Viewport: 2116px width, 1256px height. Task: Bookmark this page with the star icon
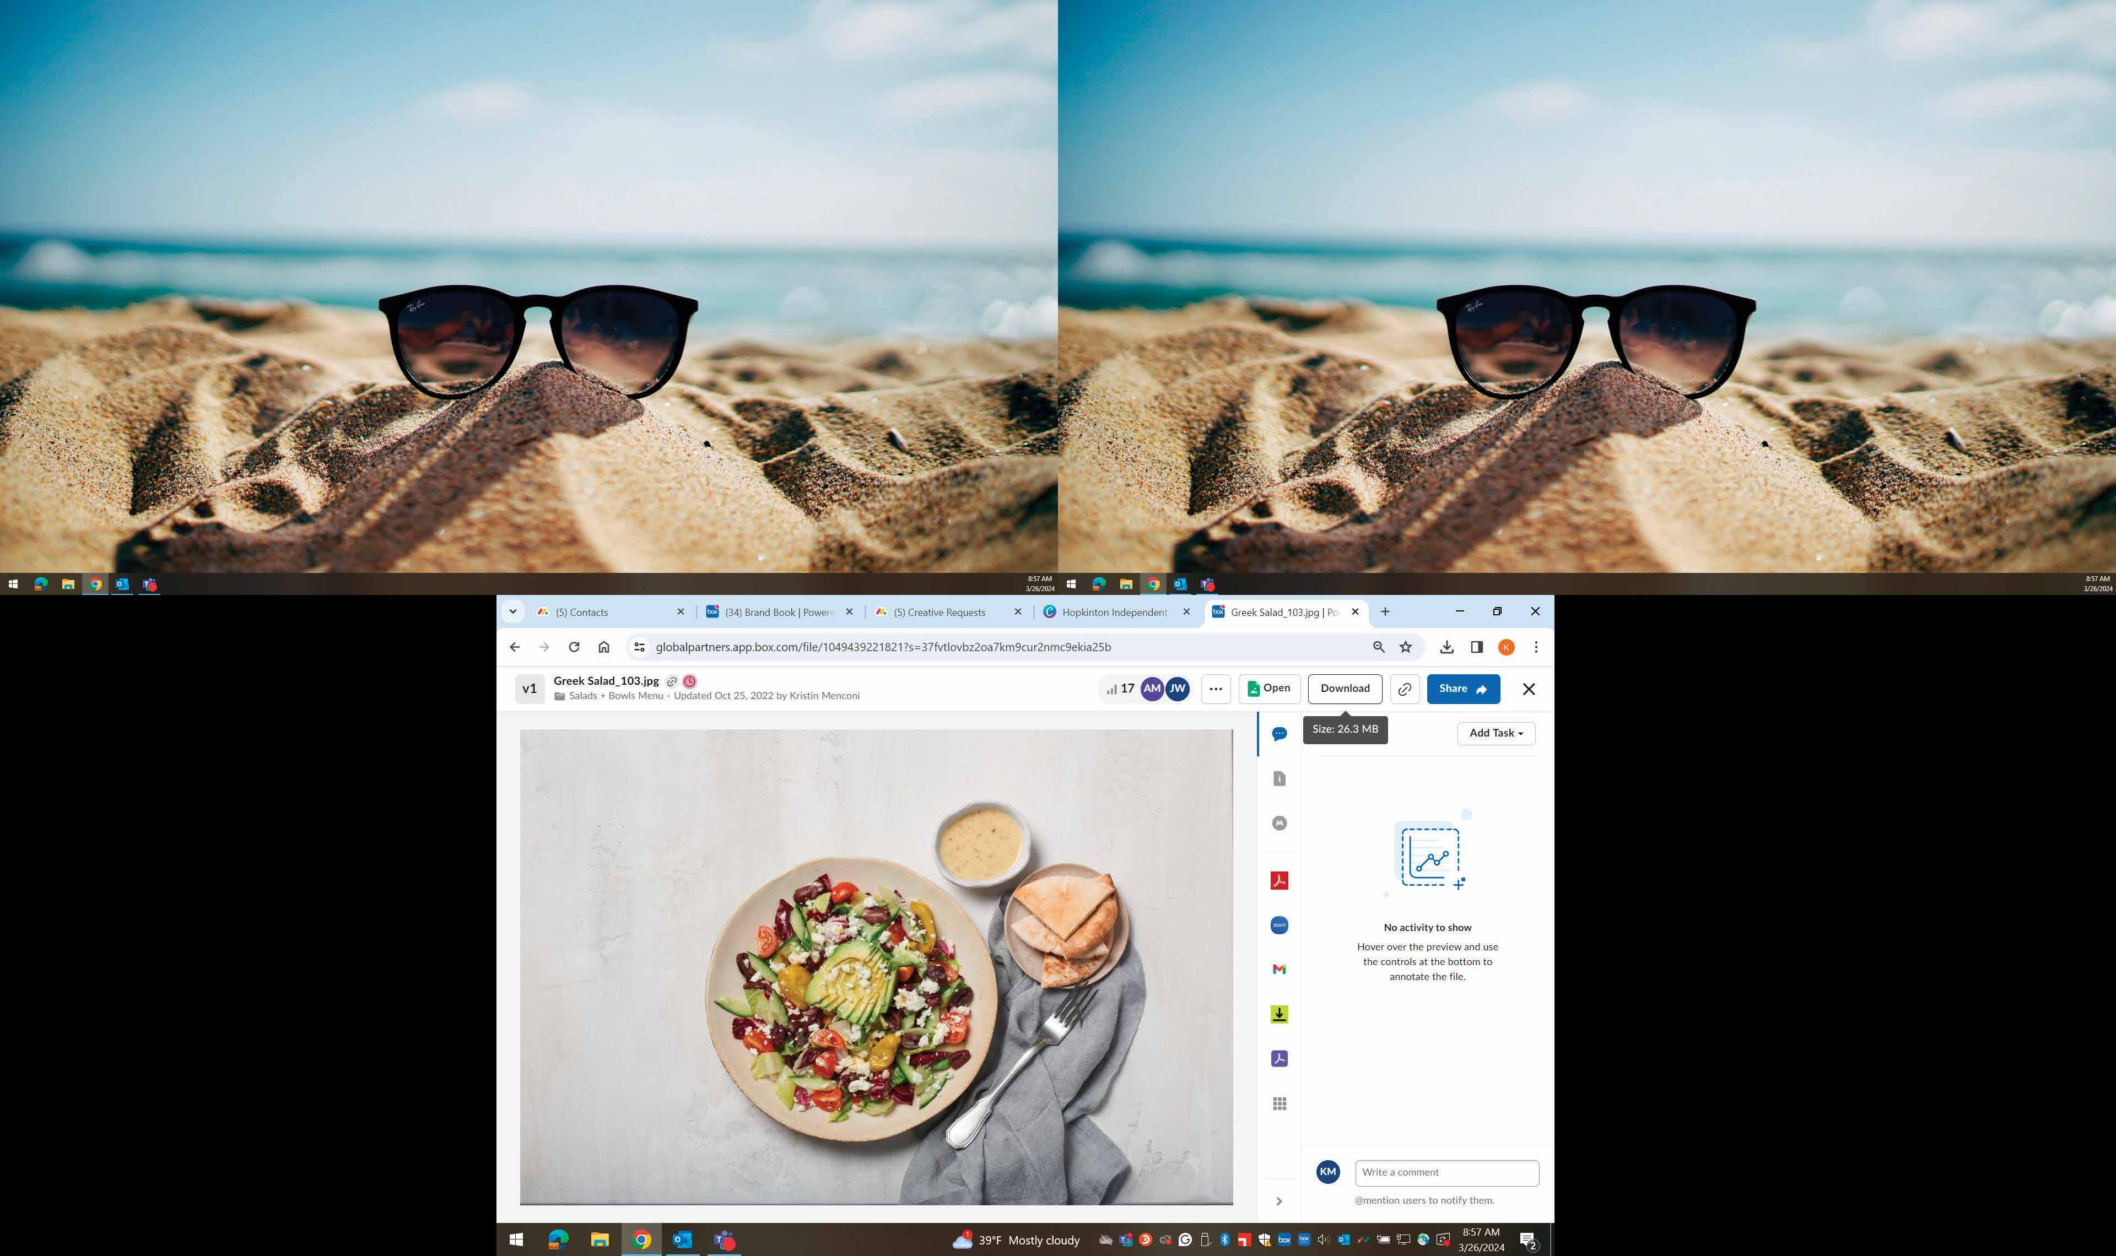(1406, 647)
